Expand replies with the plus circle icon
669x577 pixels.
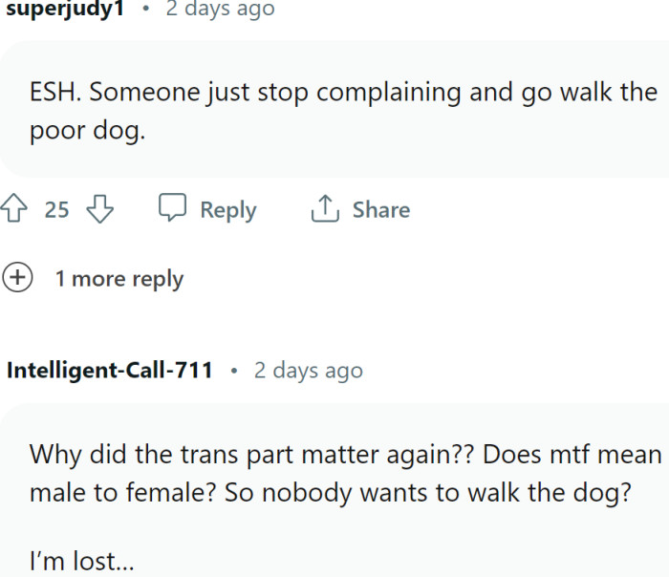pos(18,278)
